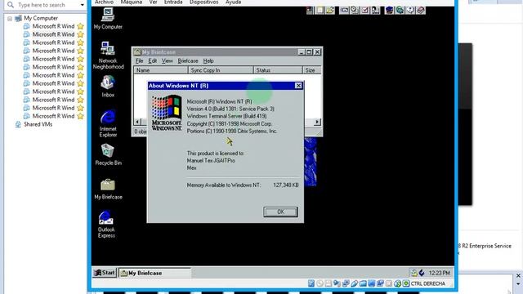Click the yellow tray icon left of the clock

tap(414, 273)
